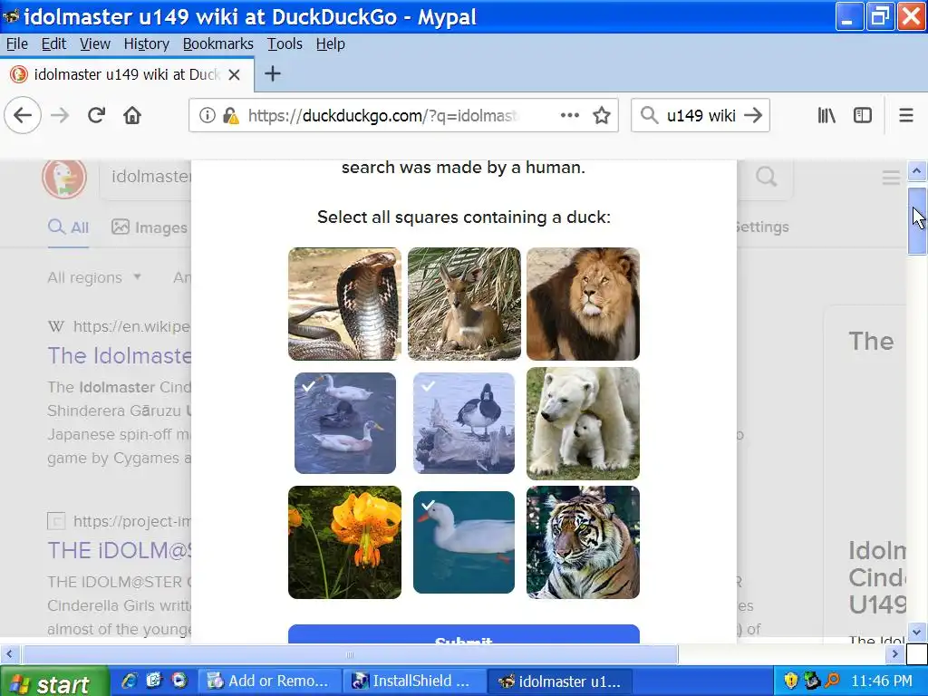
Task: Click the horizontal scrollbar right arrow
Action: tap(894, 654)
